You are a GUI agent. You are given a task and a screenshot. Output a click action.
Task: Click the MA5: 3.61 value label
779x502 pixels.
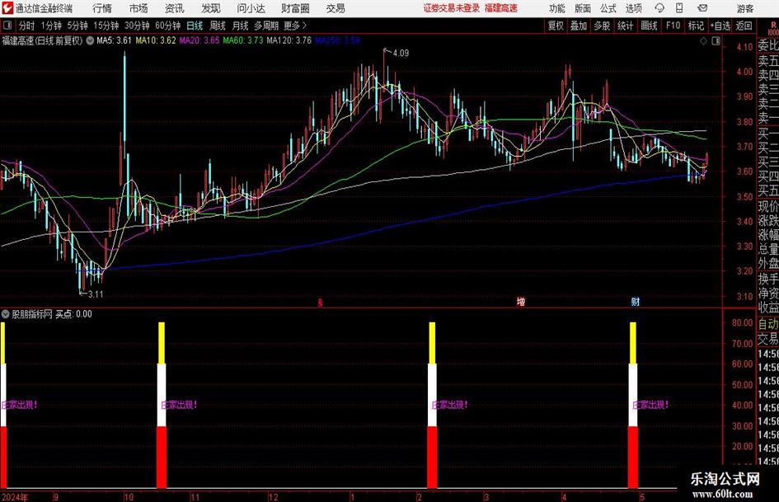click(x=114, y=40)
